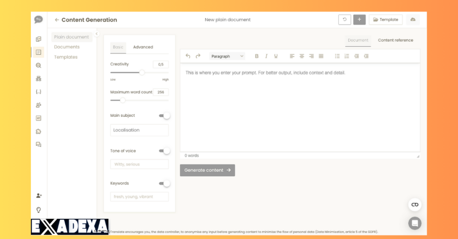Click the hierarchy blocks sidebar icon
458x239 pixels.
(38, 78)
